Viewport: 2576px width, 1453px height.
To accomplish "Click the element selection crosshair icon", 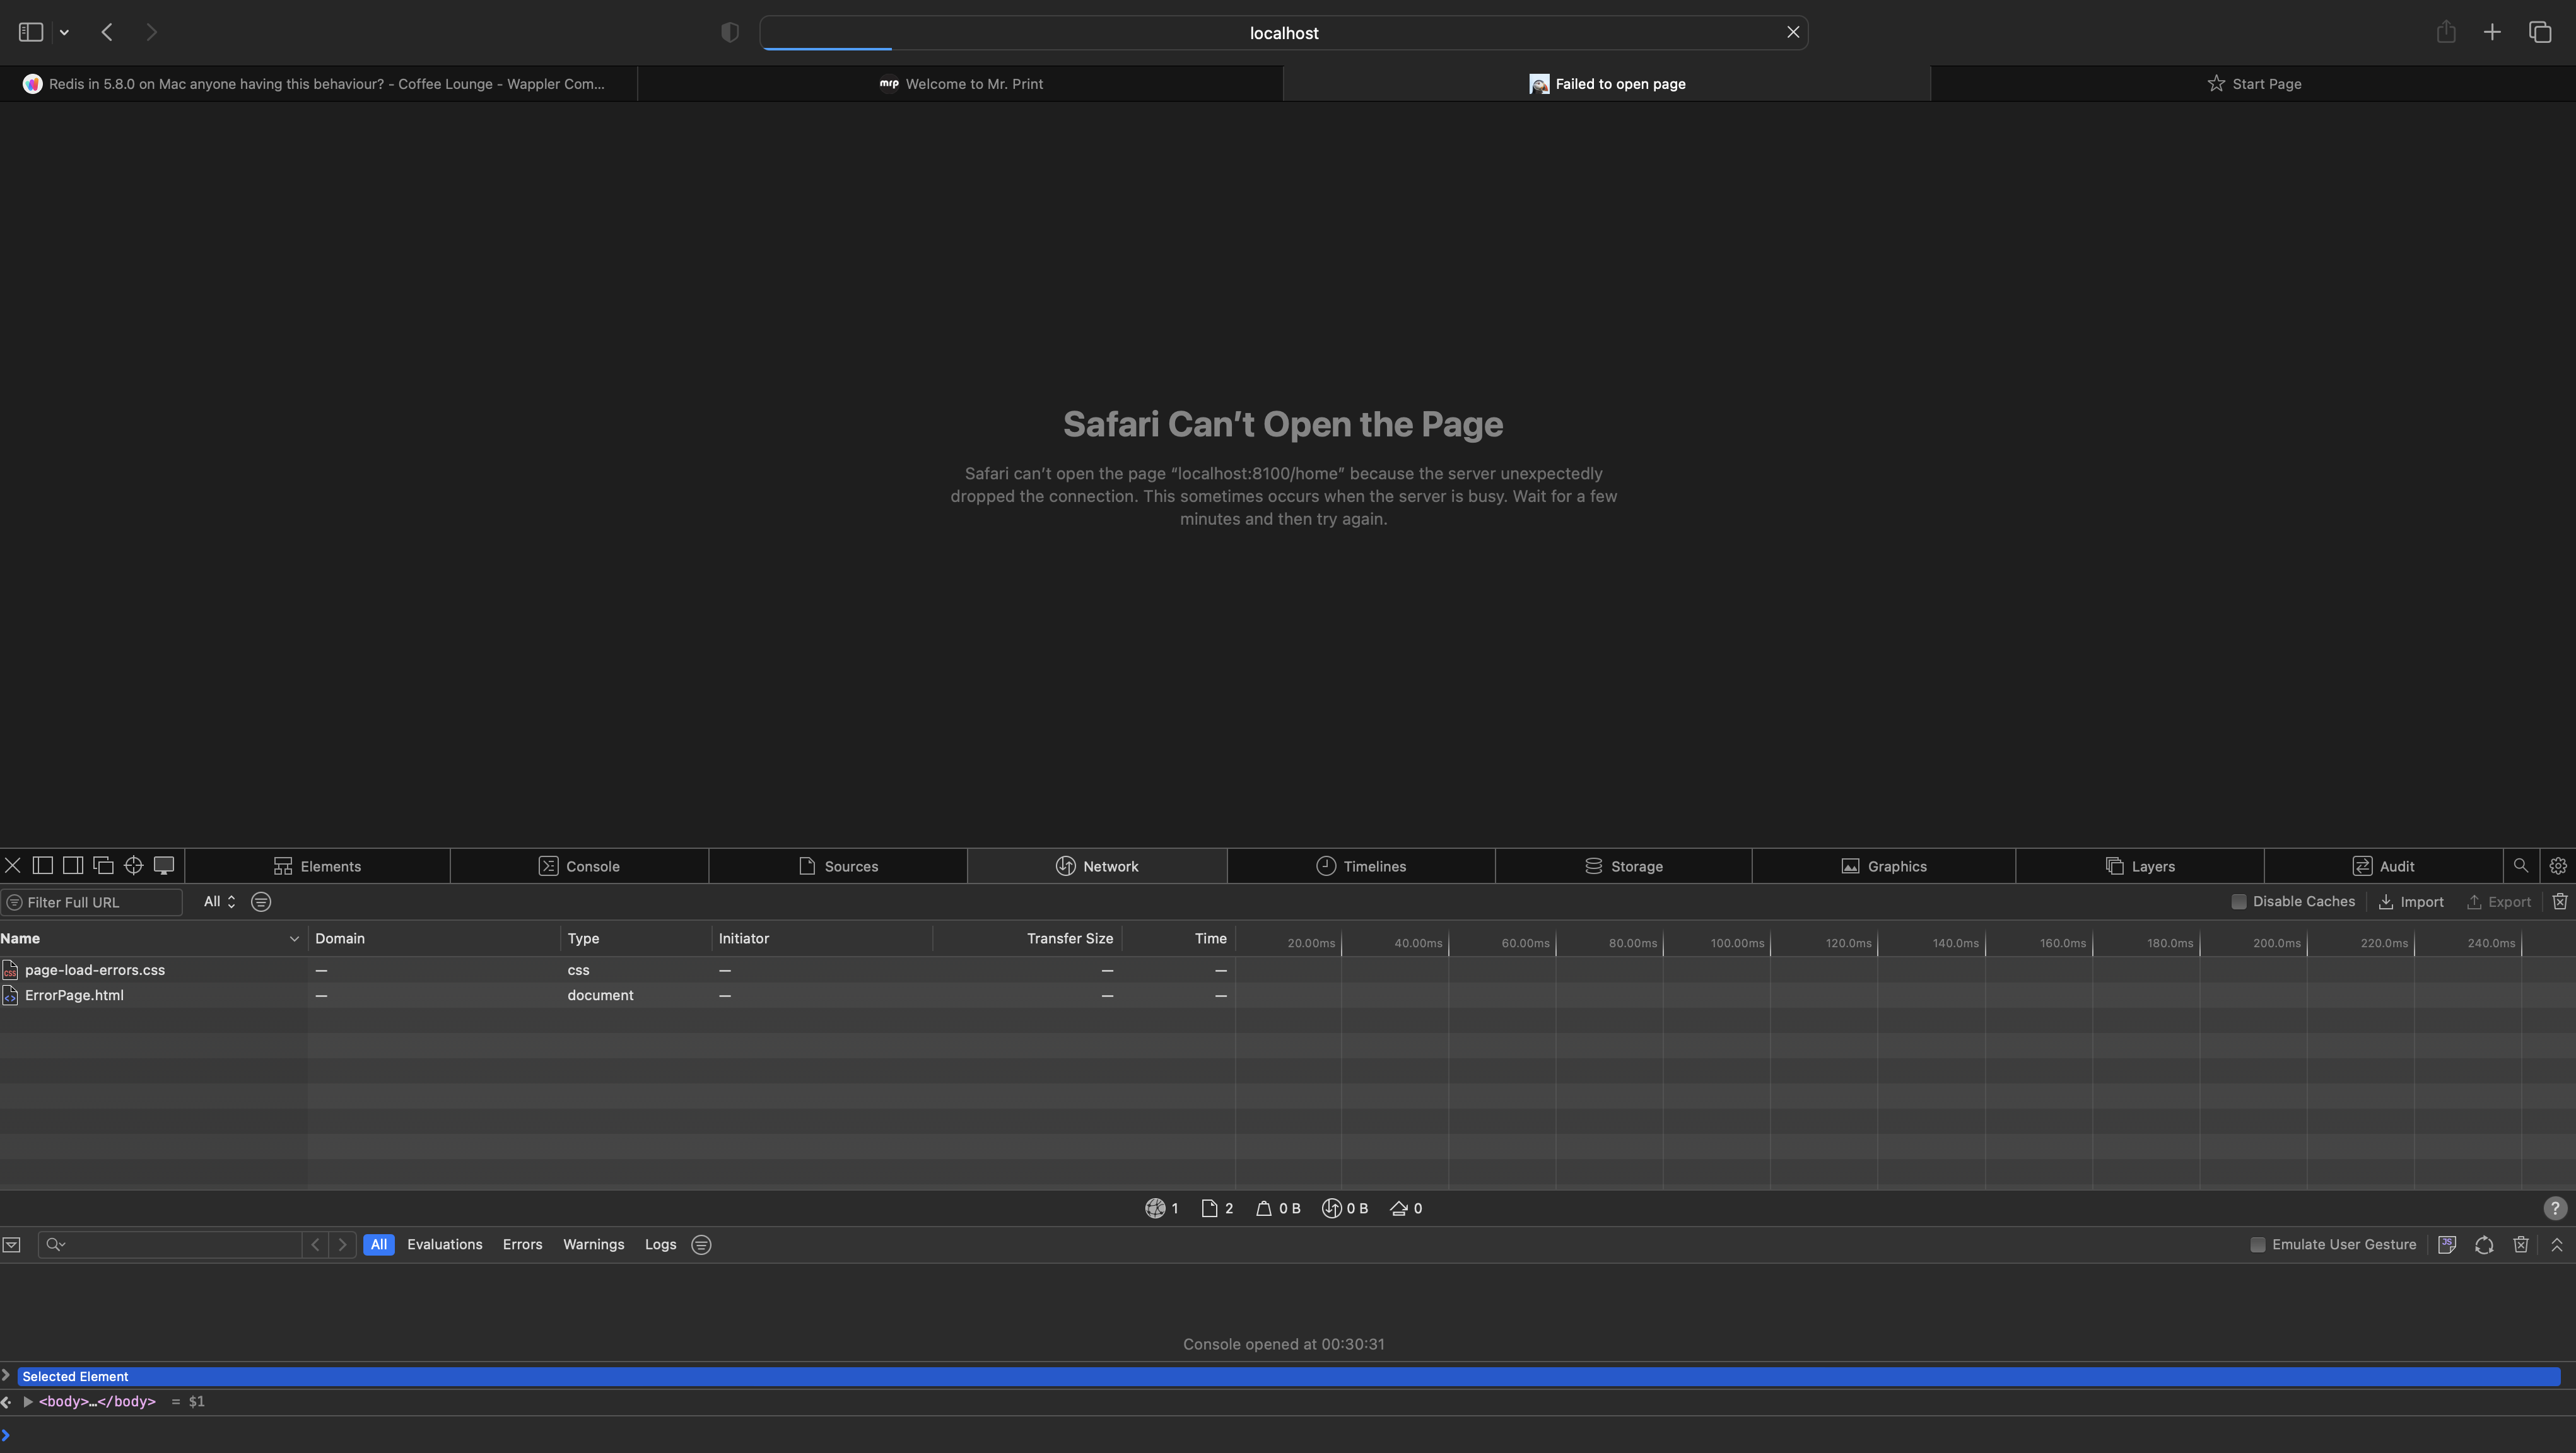I will pyautogui.click(x=133, y=866).
